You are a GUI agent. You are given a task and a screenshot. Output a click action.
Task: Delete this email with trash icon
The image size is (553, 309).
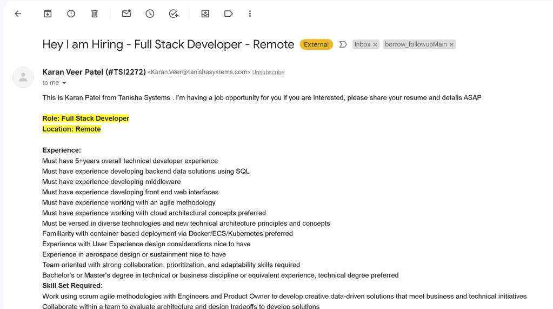pos(95,14)
